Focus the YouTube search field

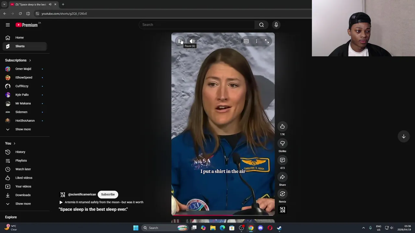pos(197,25)
